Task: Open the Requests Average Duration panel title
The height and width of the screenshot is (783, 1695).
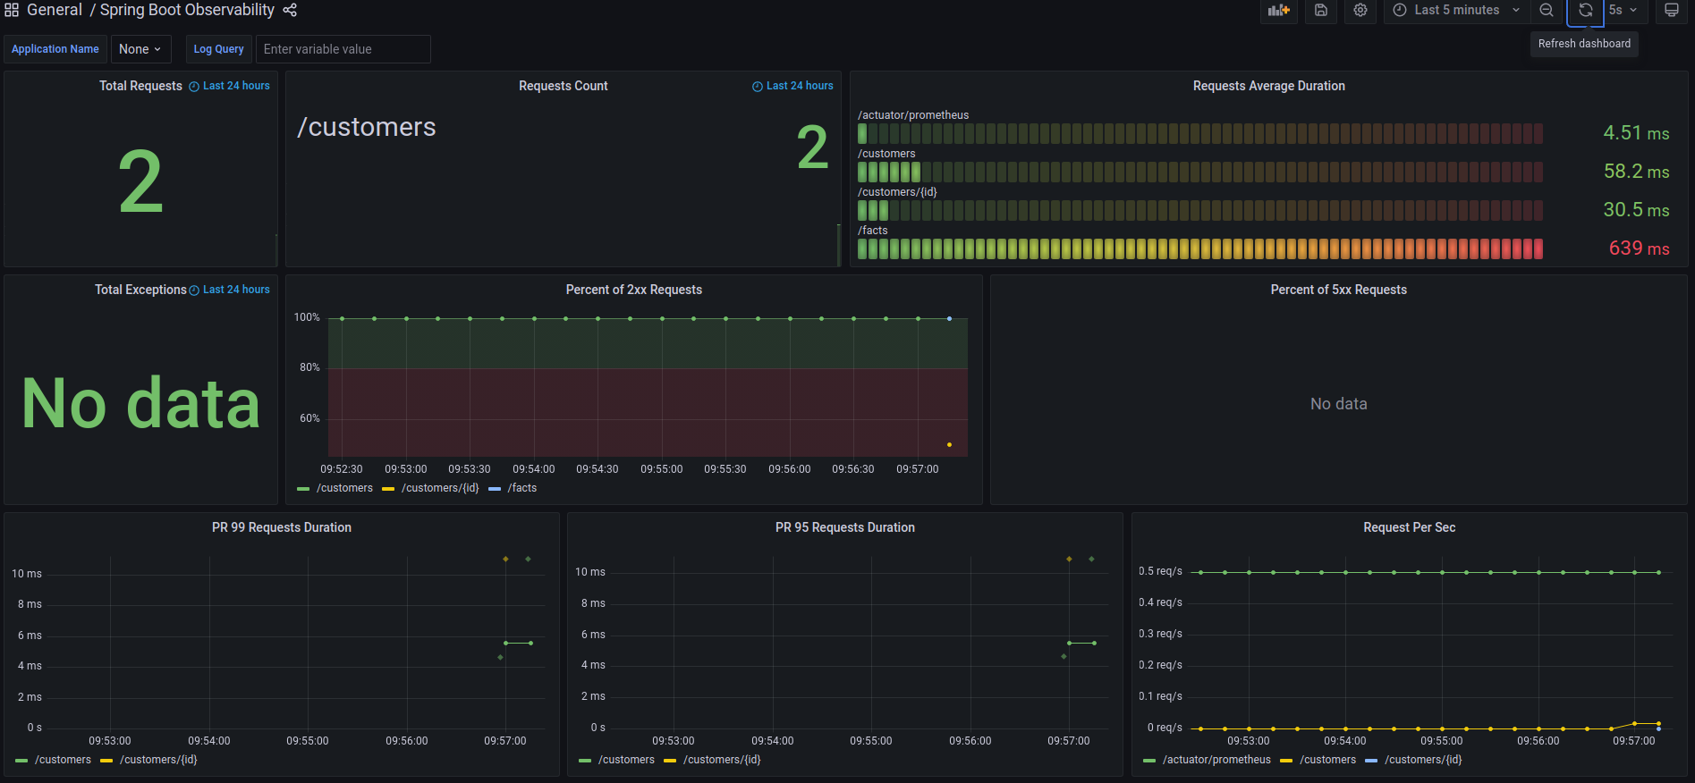Action: pos(1268,86)
